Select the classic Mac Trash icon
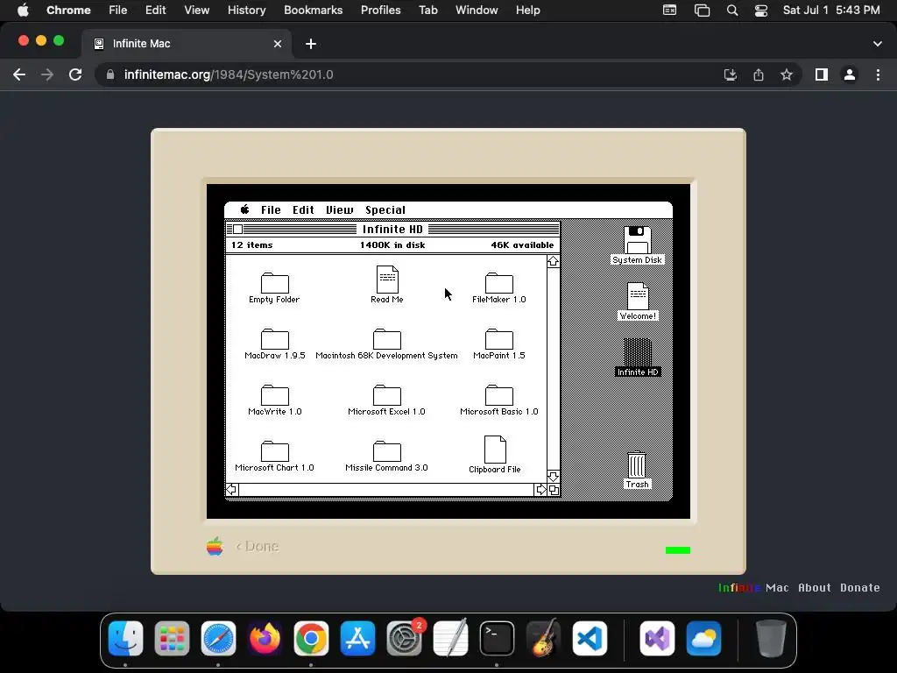The image size is (897, 673). tap(637, 464)
